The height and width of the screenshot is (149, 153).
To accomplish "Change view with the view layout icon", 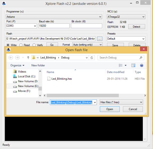I will pos(121,65).
